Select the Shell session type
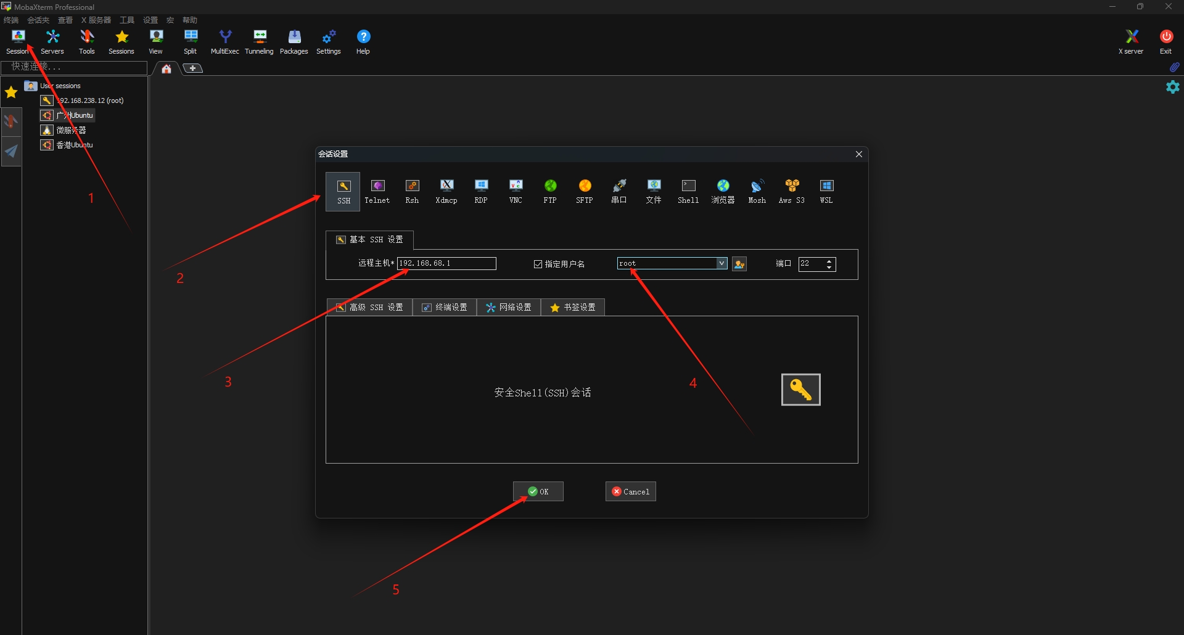 point(688,192)
